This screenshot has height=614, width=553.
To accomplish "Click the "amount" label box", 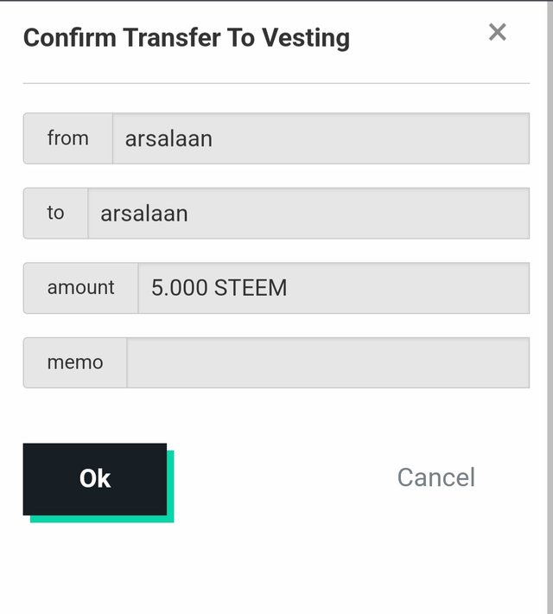I will (x=80, y=288).
